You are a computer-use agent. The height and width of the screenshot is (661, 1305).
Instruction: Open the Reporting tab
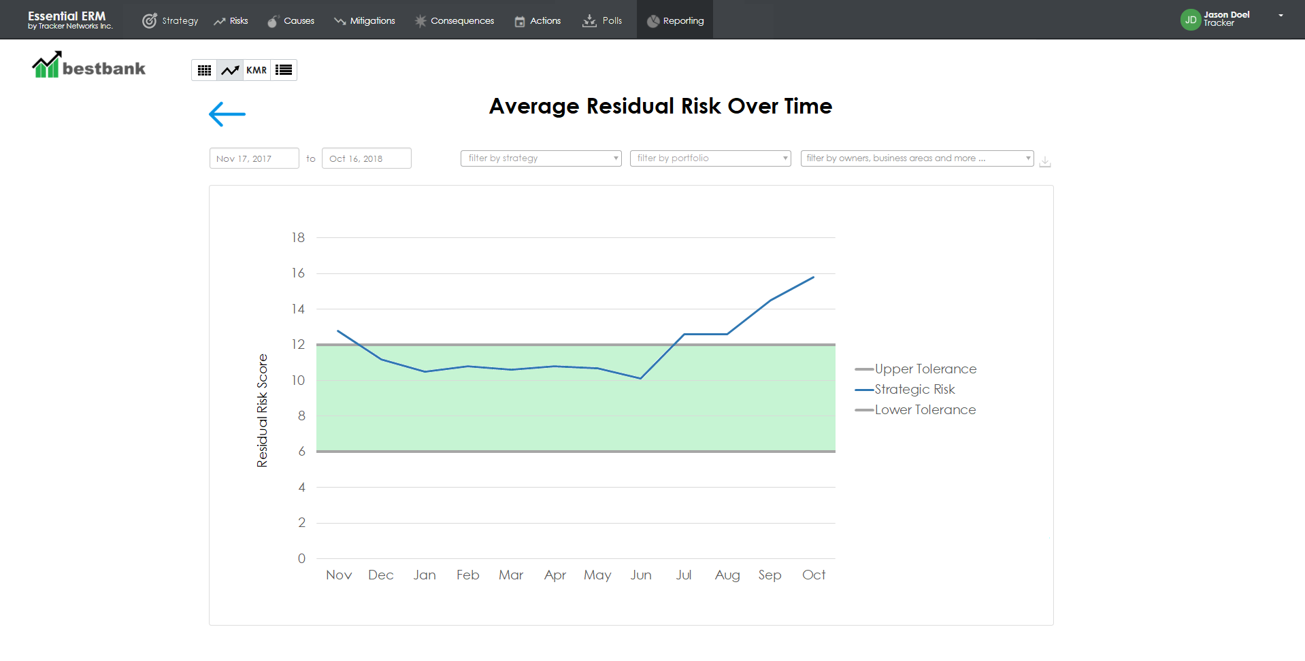[675, 20]
